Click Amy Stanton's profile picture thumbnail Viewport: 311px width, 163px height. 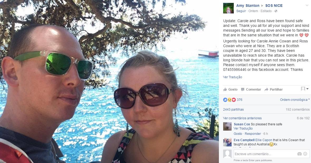(228, 8)
